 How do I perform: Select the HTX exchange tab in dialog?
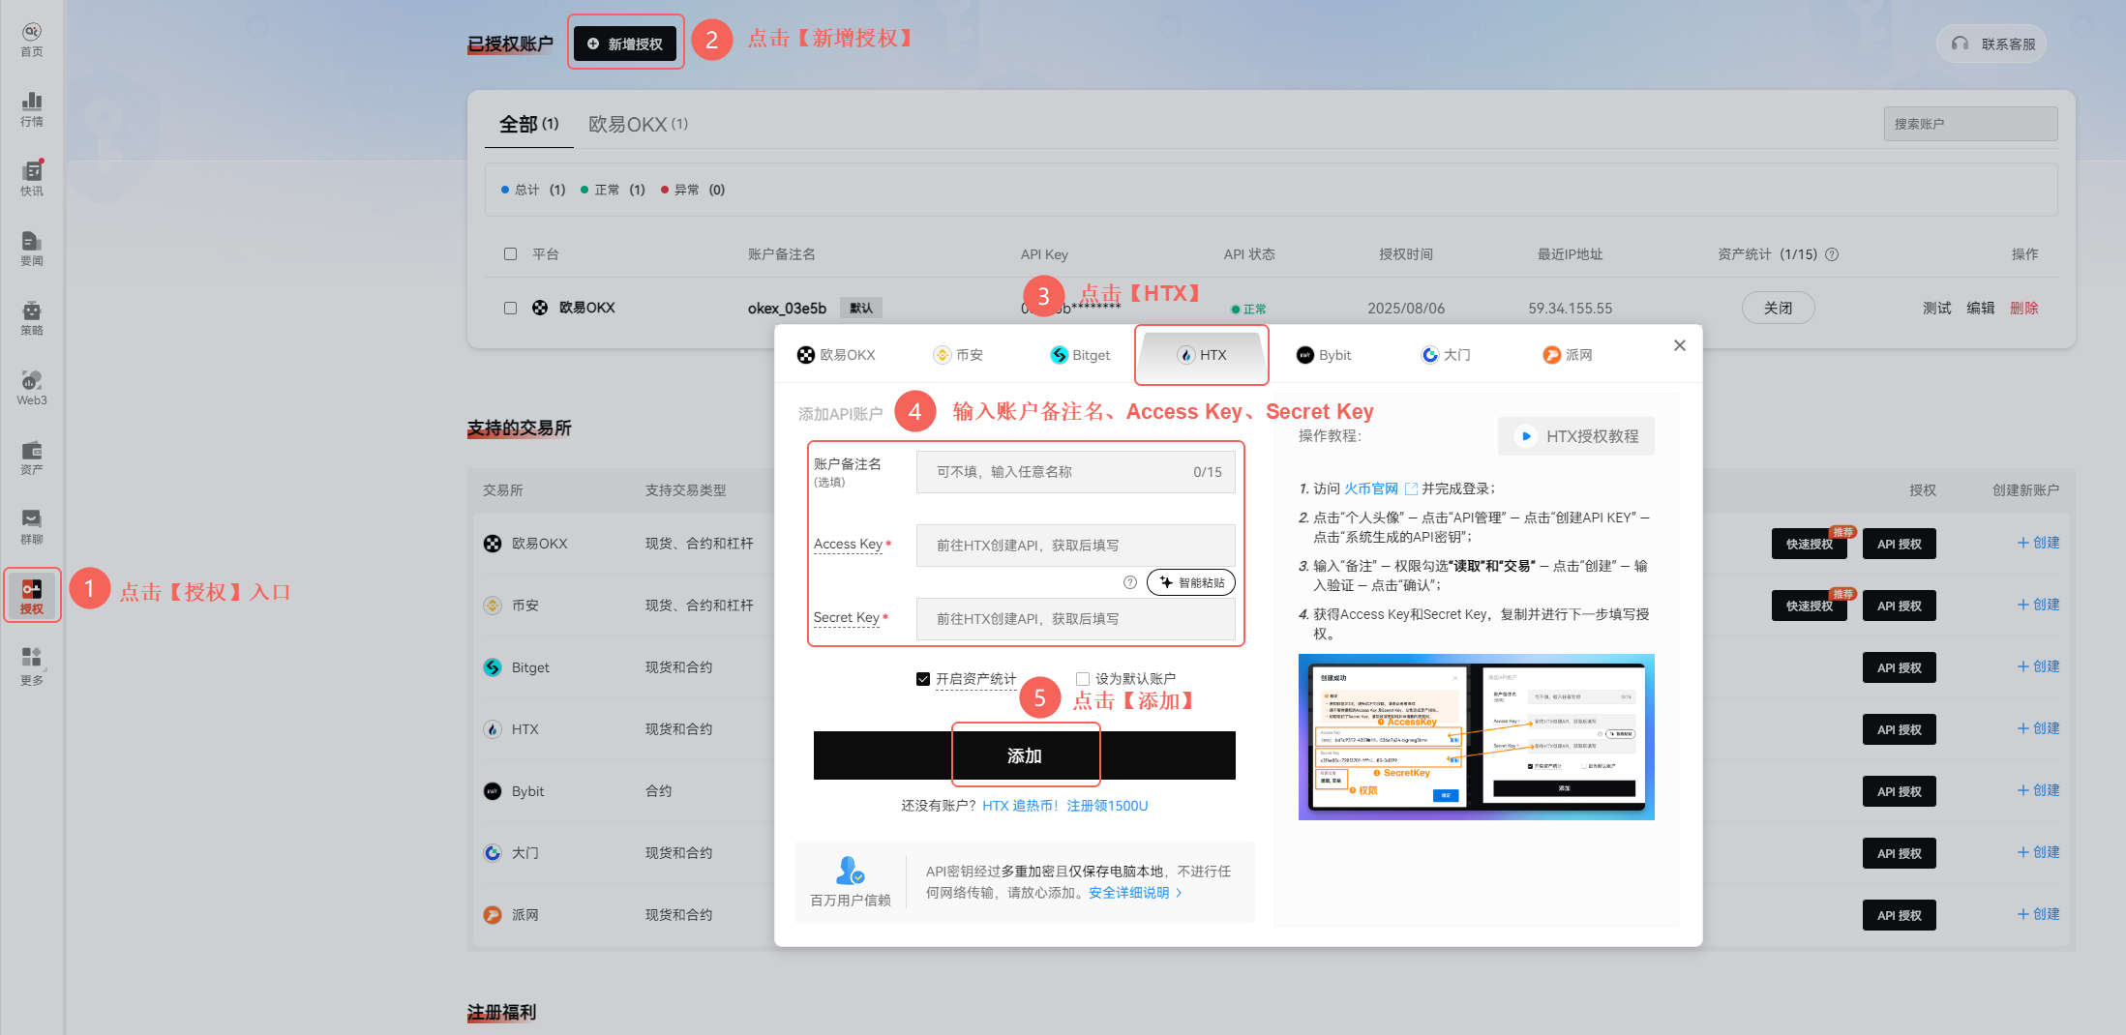pos(1202,355)
